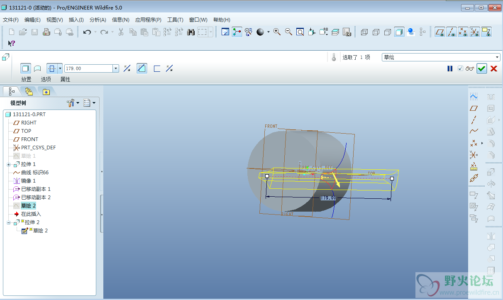Open the 视图(V) menu
Image resolution: width=503 pixels, height=300 pixels.
pos(55,20)
